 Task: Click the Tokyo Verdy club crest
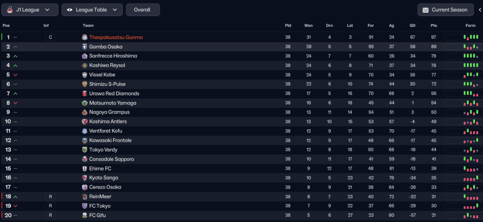pos(85,150)
